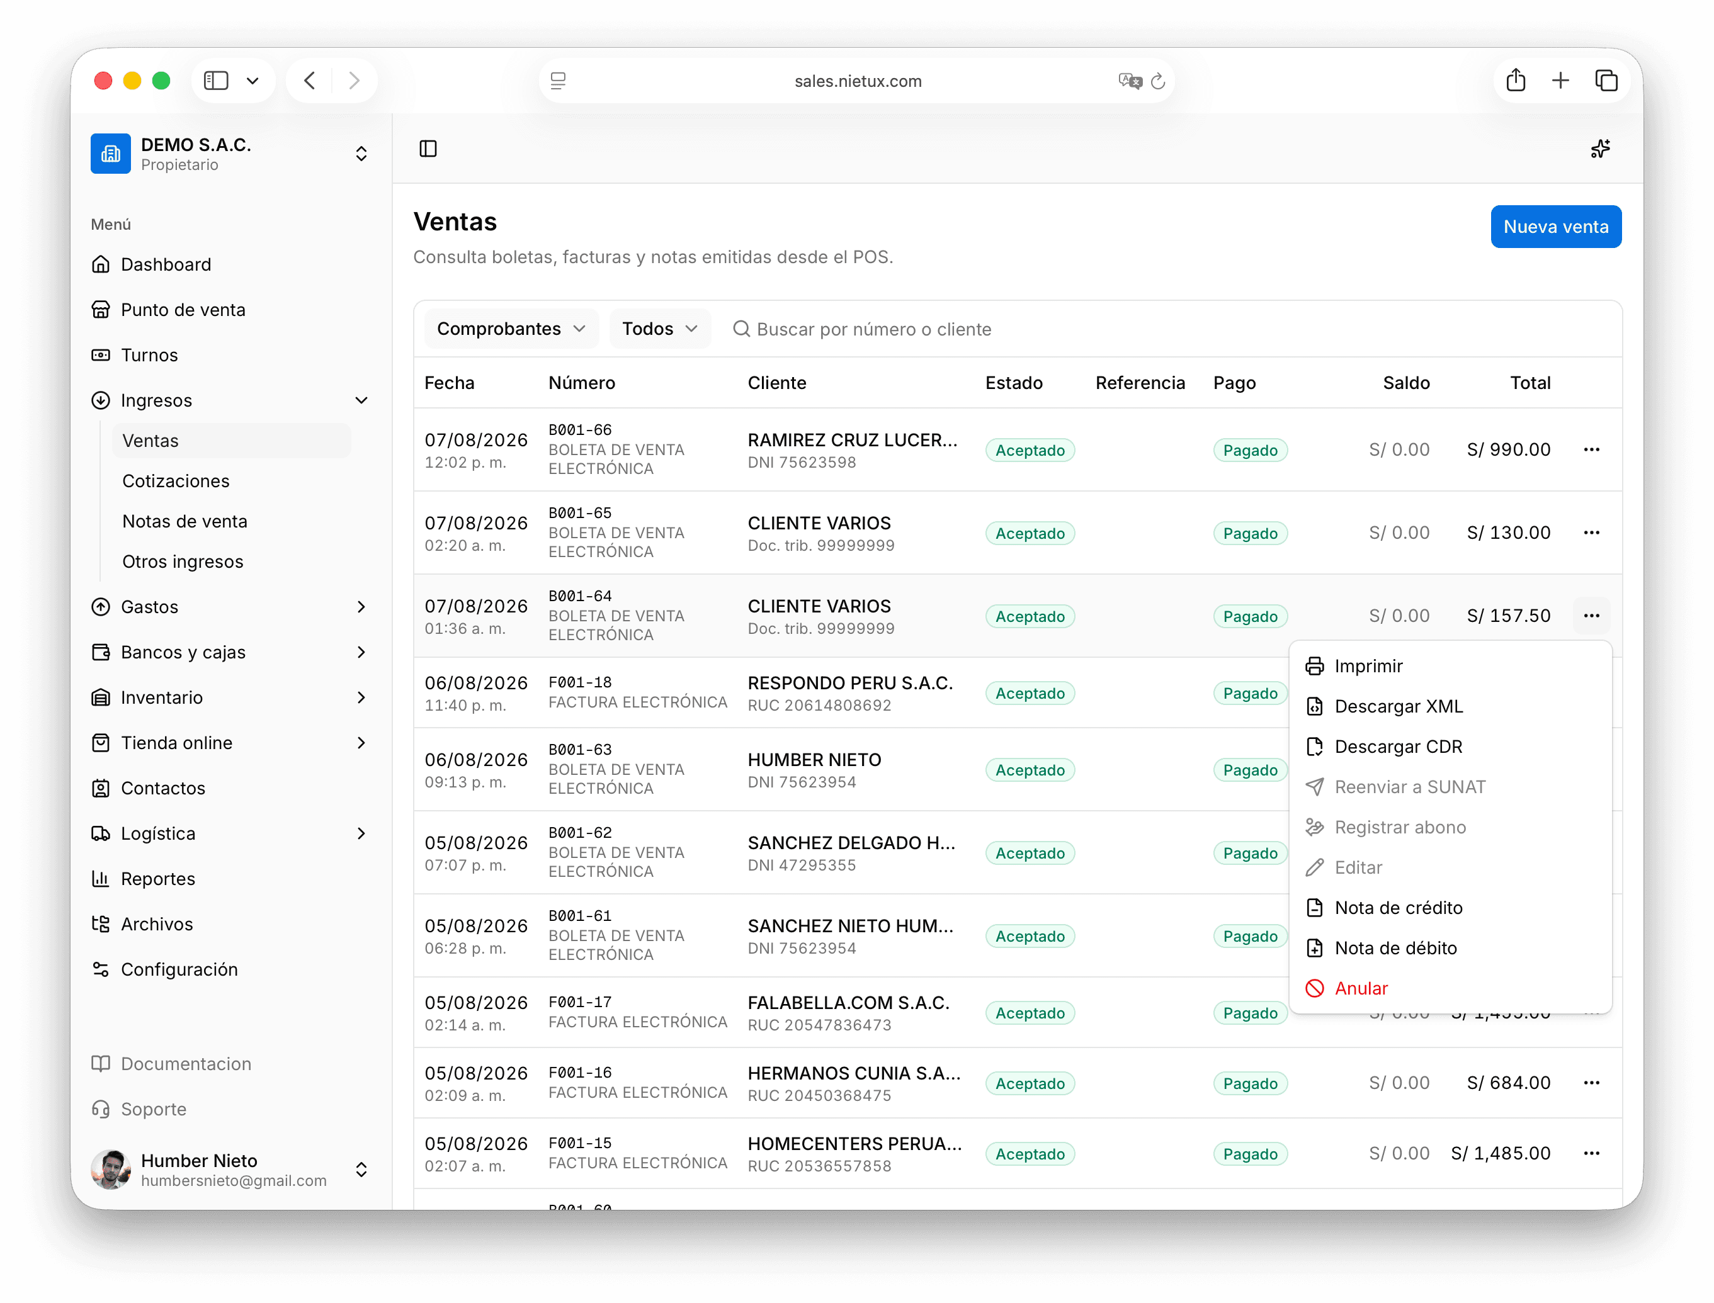Open row actions for B001-65
The image size is (1714, 1303).
coord(1591,533)
